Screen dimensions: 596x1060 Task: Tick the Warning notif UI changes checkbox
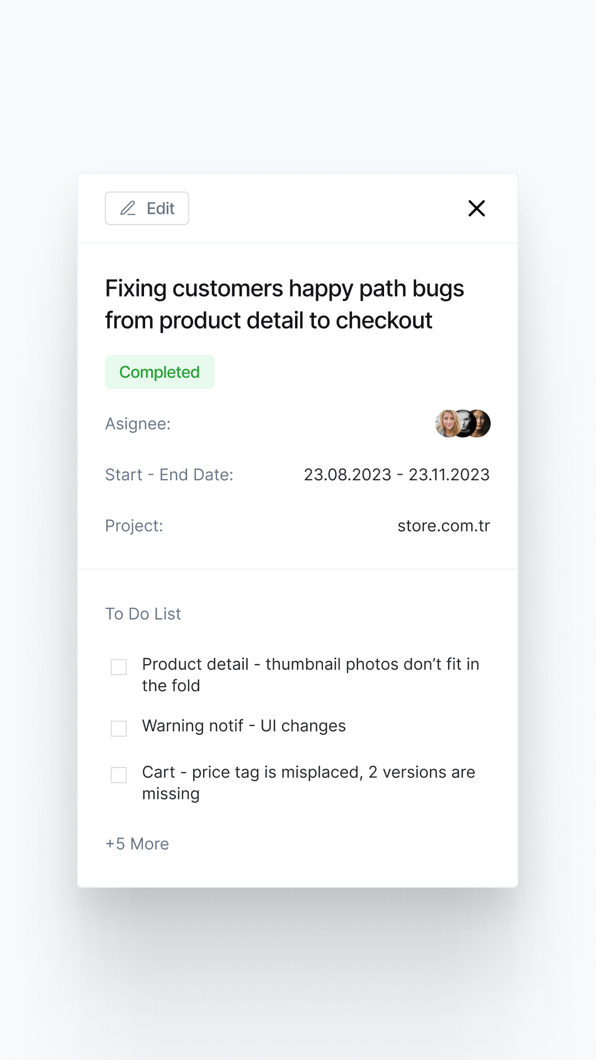pos(119,728)
